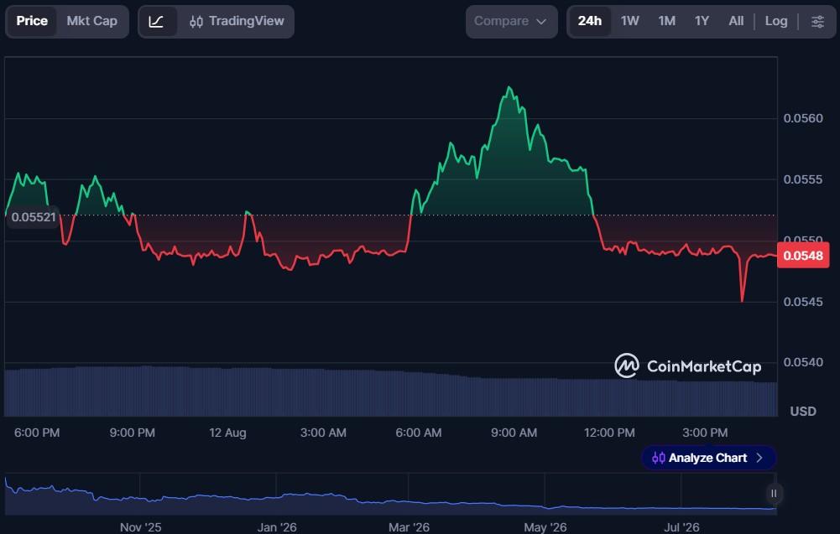Click the 9:00 PM time label
The width and height of the screenshot is (840, 534).
point(133,433)
